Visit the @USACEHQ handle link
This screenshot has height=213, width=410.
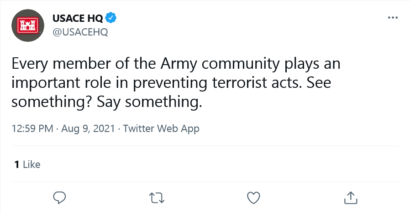[80, 32]
